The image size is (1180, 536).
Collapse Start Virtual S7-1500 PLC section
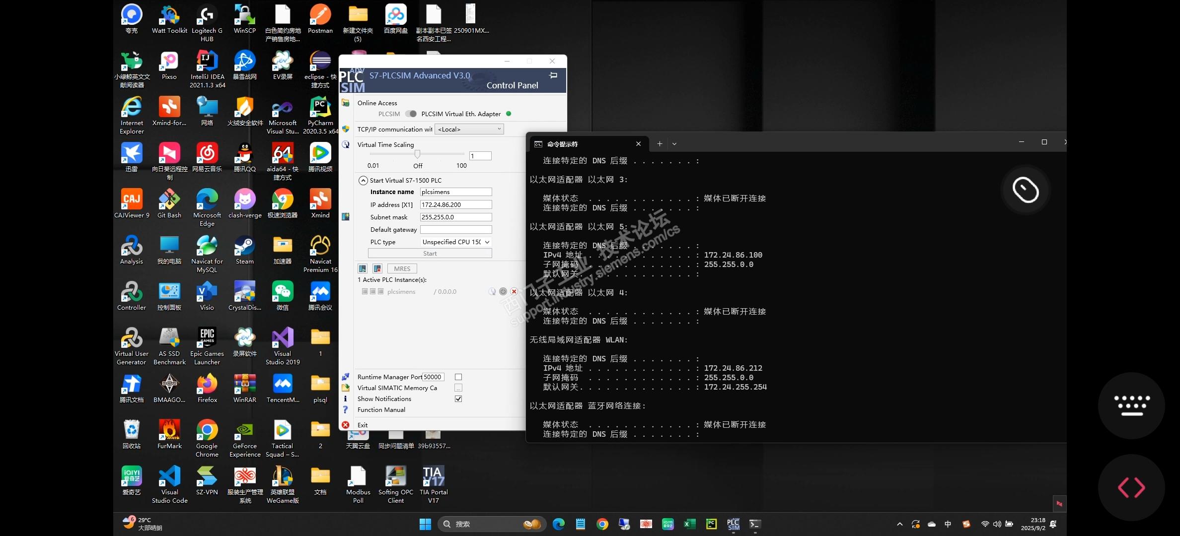363,180
